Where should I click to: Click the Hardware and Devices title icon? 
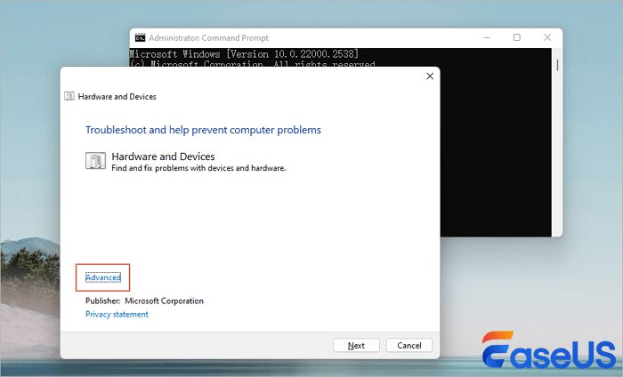click(69, 96)
